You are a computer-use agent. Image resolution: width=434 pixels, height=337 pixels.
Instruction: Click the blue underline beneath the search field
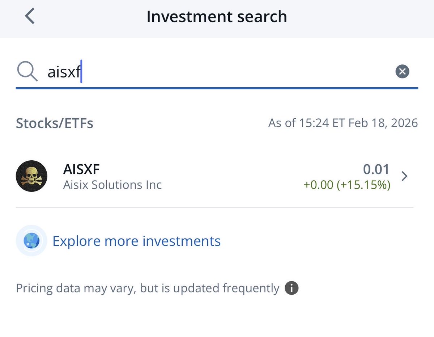(x=217, y=88)
